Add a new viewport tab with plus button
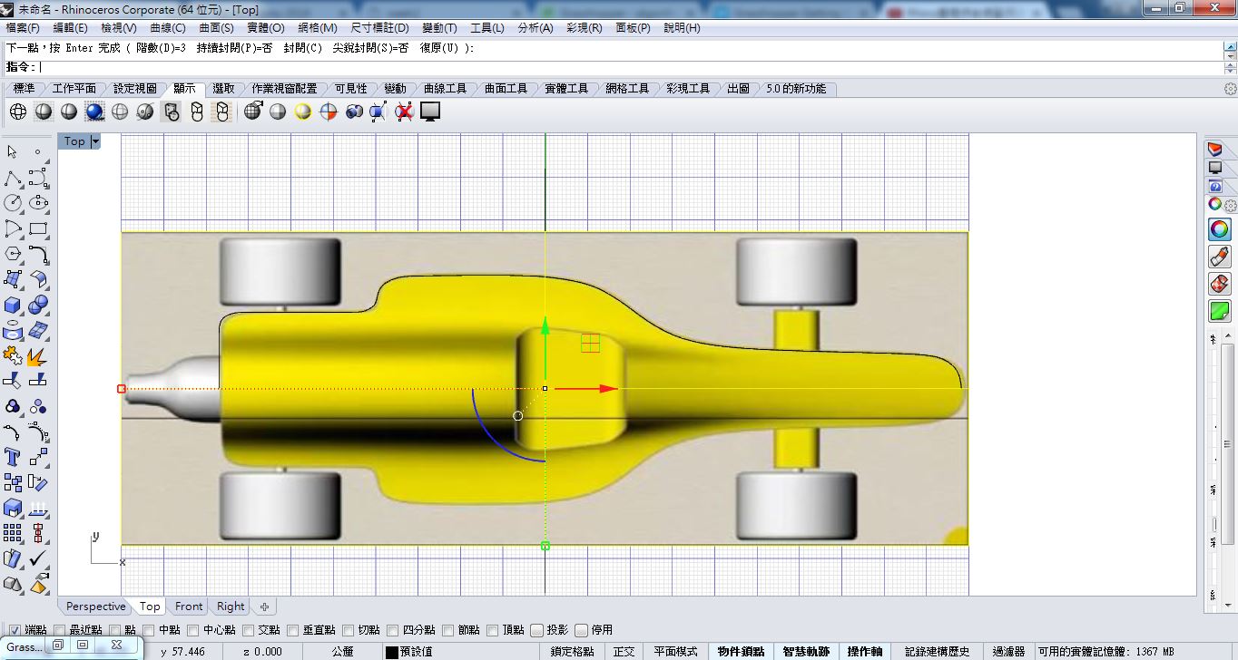Screen dimensions: 1238x660 click(264, 607)
